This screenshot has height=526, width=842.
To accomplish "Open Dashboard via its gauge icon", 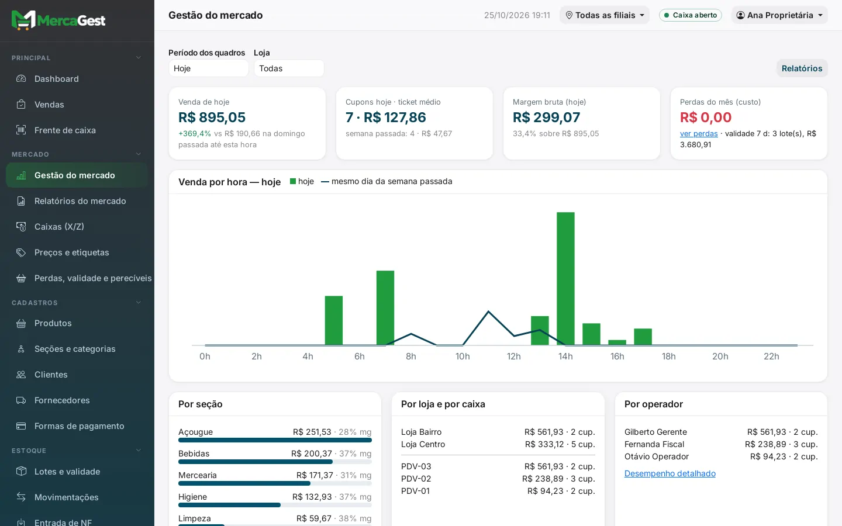I will [21, 79].
